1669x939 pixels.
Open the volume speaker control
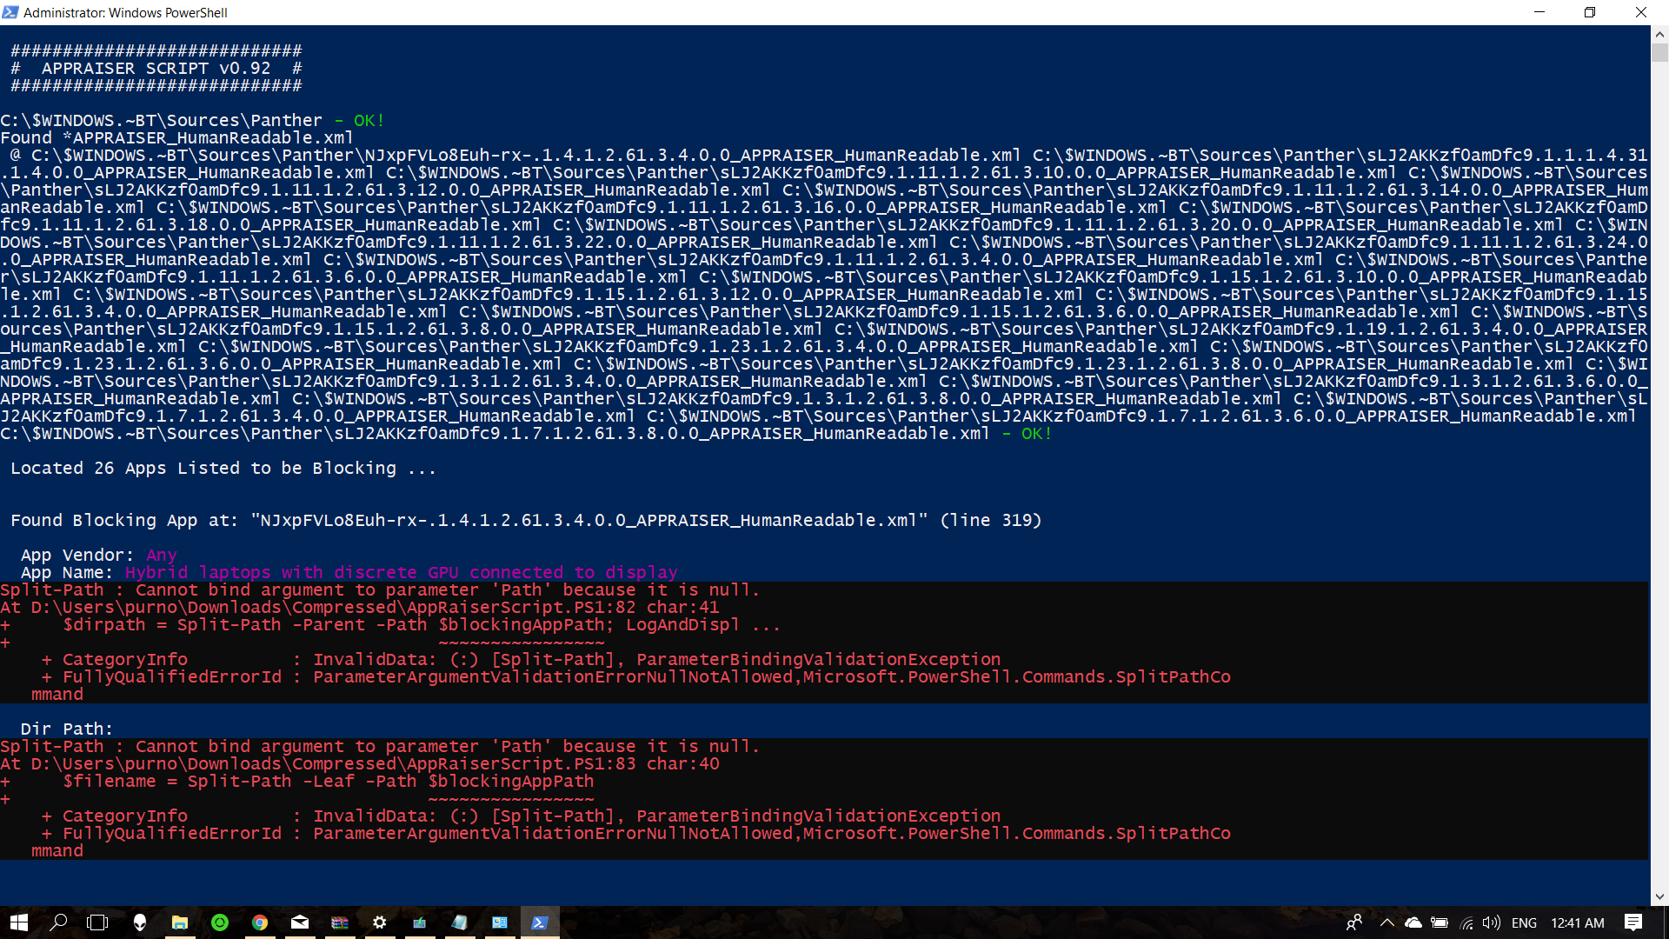pyautogui.click(x=1492, y=922)
